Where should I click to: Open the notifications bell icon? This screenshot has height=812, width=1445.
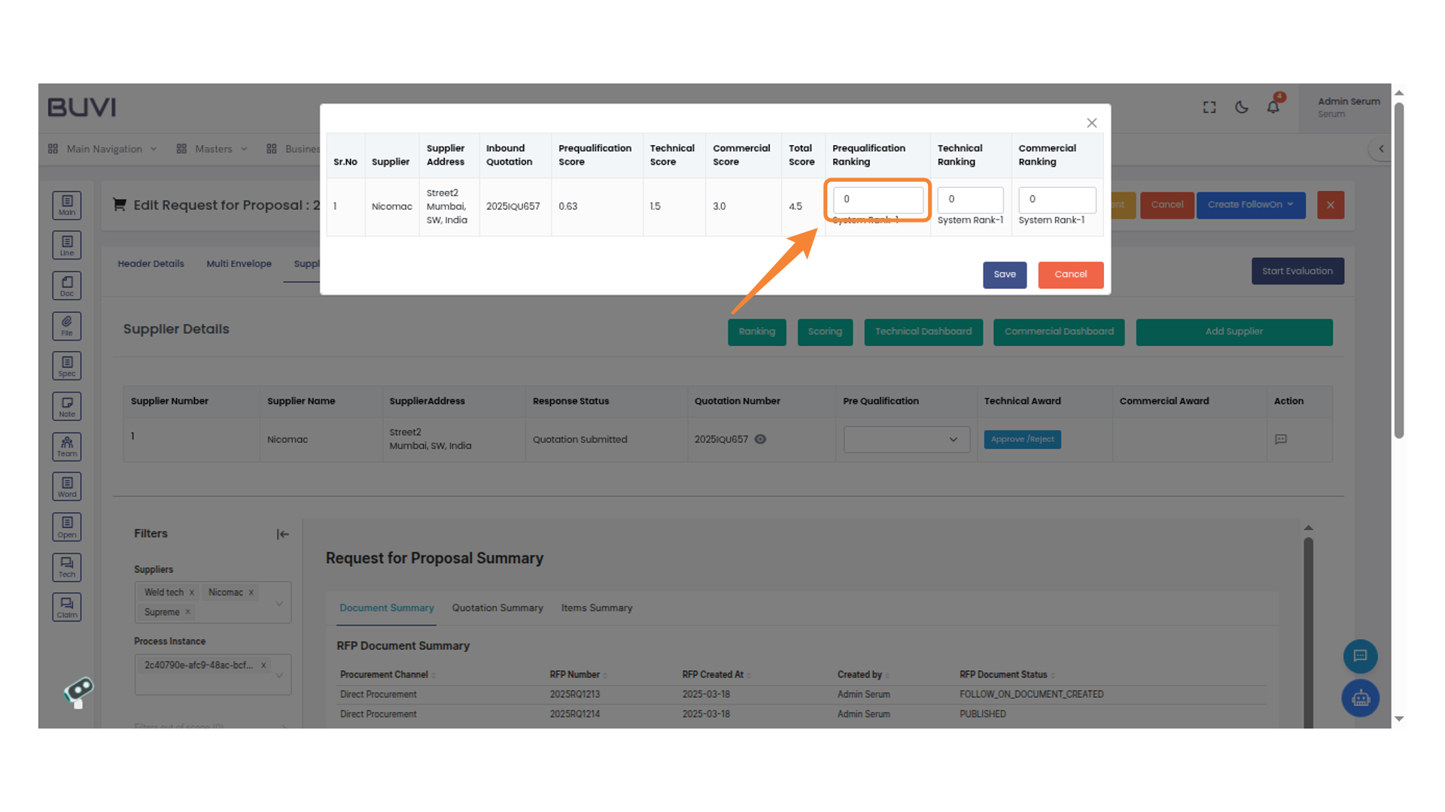coord(1273,107)
